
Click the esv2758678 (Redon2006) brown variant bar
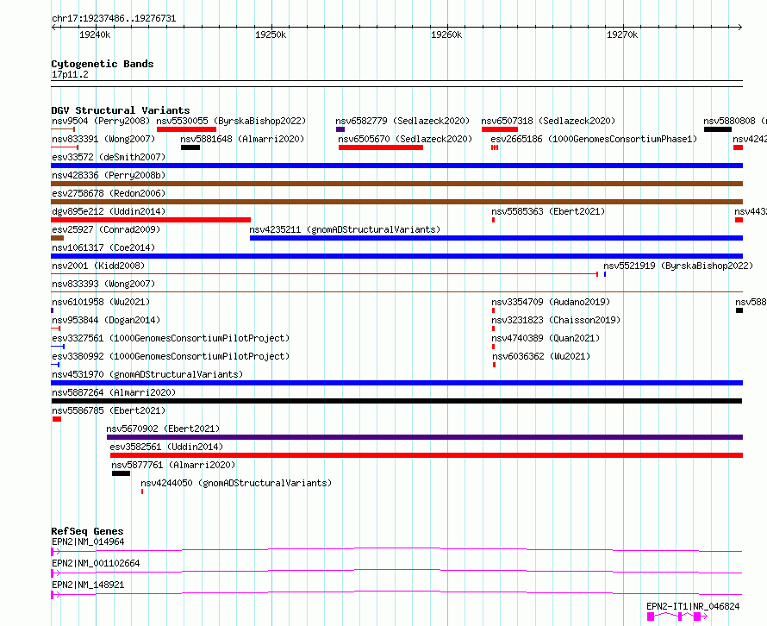396,202
